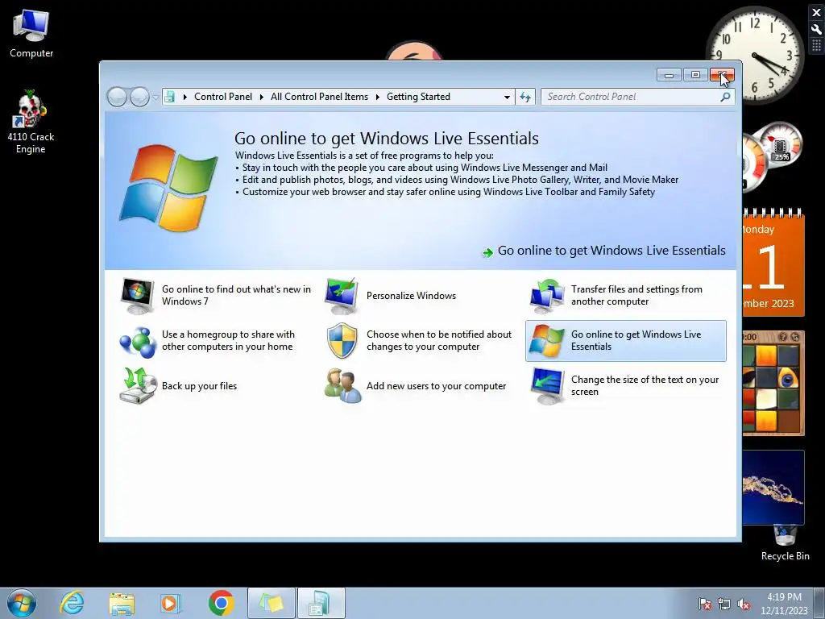825x619 pixels.
Task: Expand the address bar history dropdown arrow
Action: (507, 97)
